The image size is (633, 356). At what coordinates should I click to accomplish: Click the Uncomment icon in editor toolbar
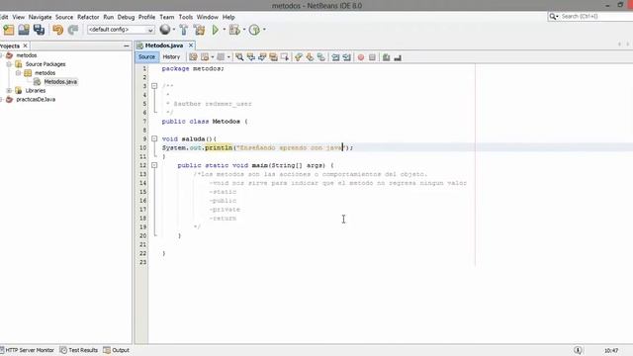398,57
